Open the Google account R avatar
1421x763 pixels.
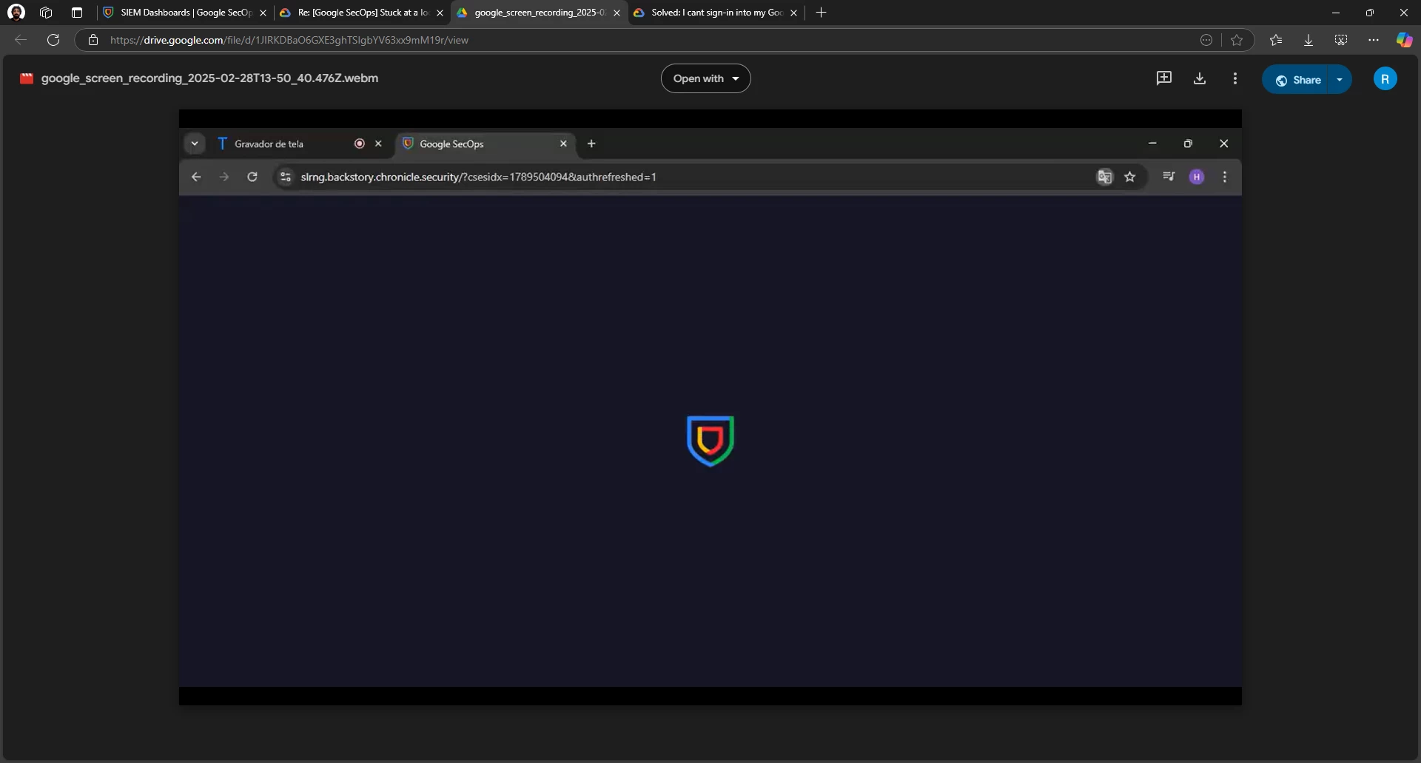click(1385, 78)
